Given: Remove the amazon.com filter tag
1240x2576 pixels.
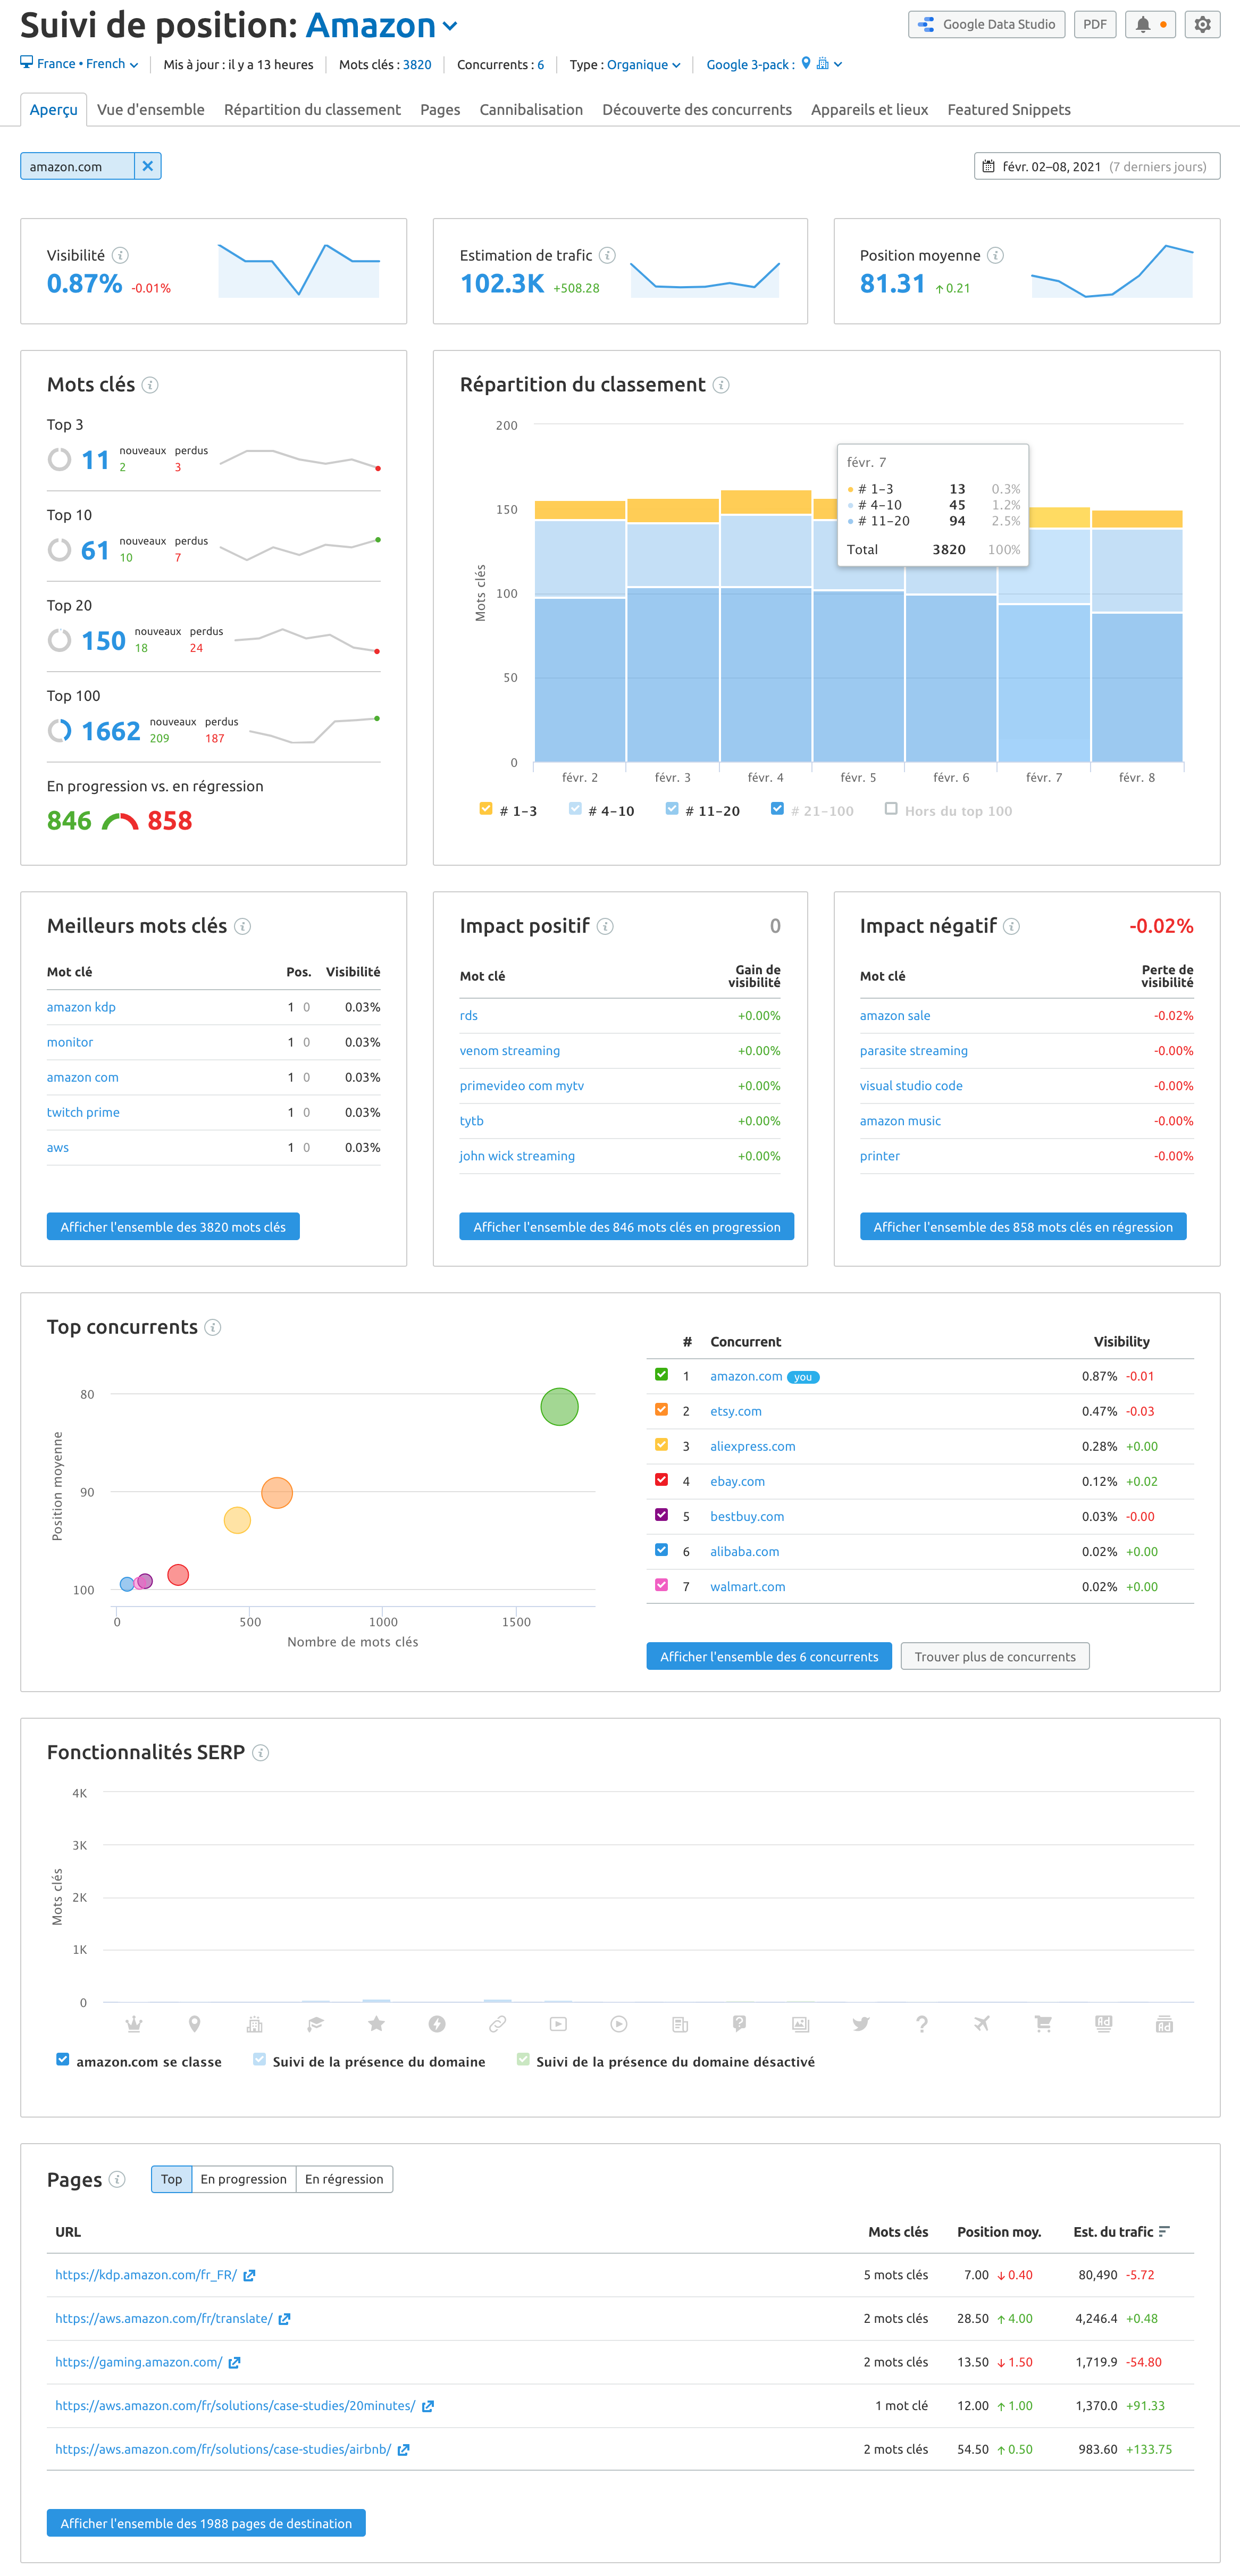Looking at the screenshot, I should 148,166.
